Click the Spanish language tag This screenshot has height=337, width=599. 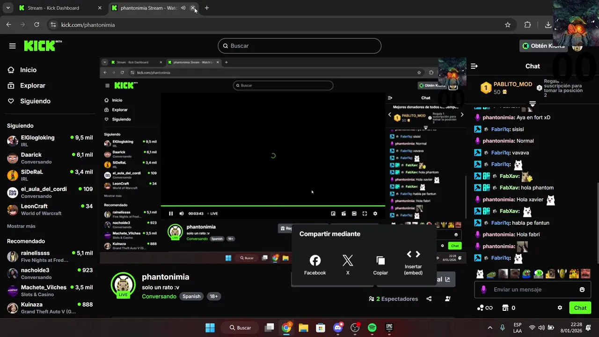click(x=191, y=296)
